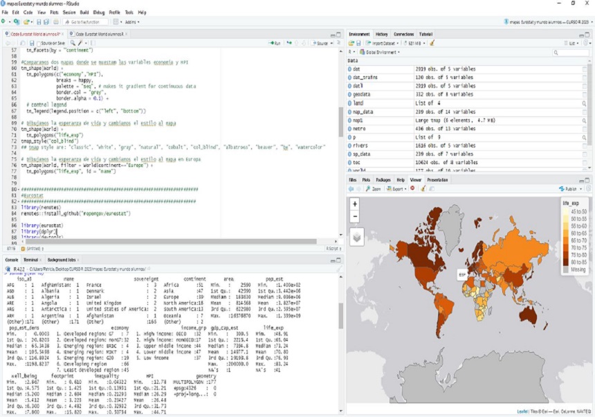Open the map layers control icon
The width and height of the screenshot is (595, 417).
[x=356, y=236]
